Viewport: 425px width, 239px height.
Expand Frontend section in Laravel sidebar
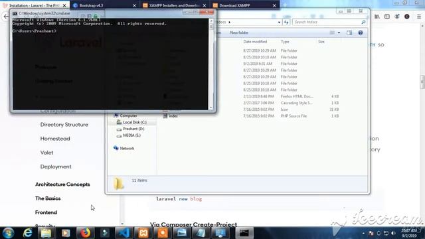[x=46, y=212]
